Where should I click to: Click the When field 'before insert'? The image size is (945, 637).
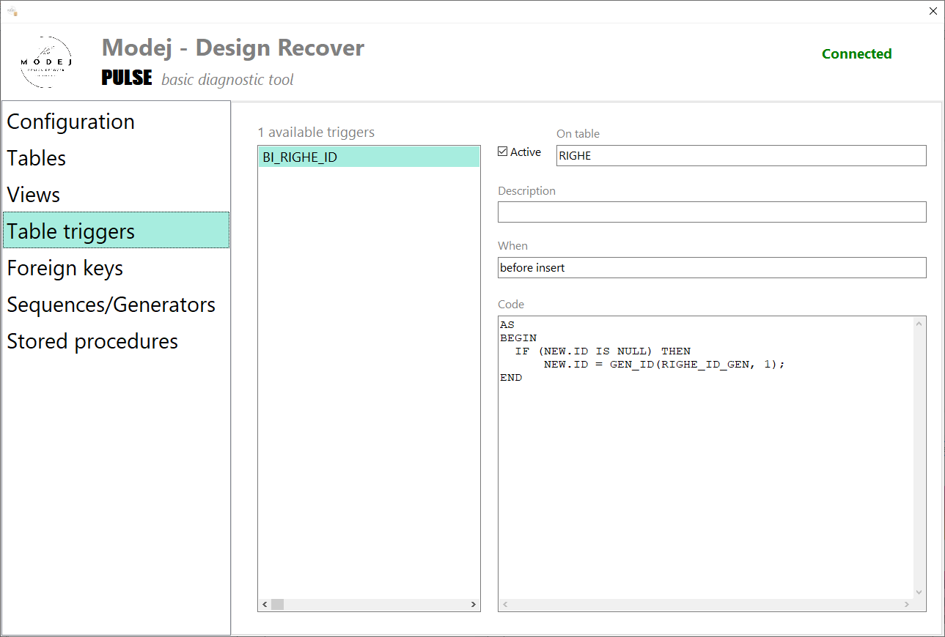(x=712, y=267)
